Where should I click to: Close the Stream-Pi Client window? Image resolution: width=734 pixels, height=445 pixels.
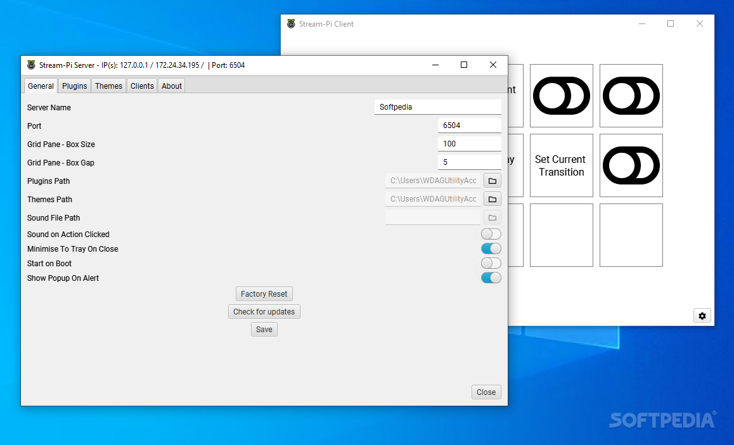(699, 24)
